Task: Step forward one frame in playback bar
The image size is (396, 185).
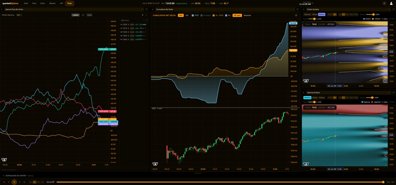Action: [19, 182]
